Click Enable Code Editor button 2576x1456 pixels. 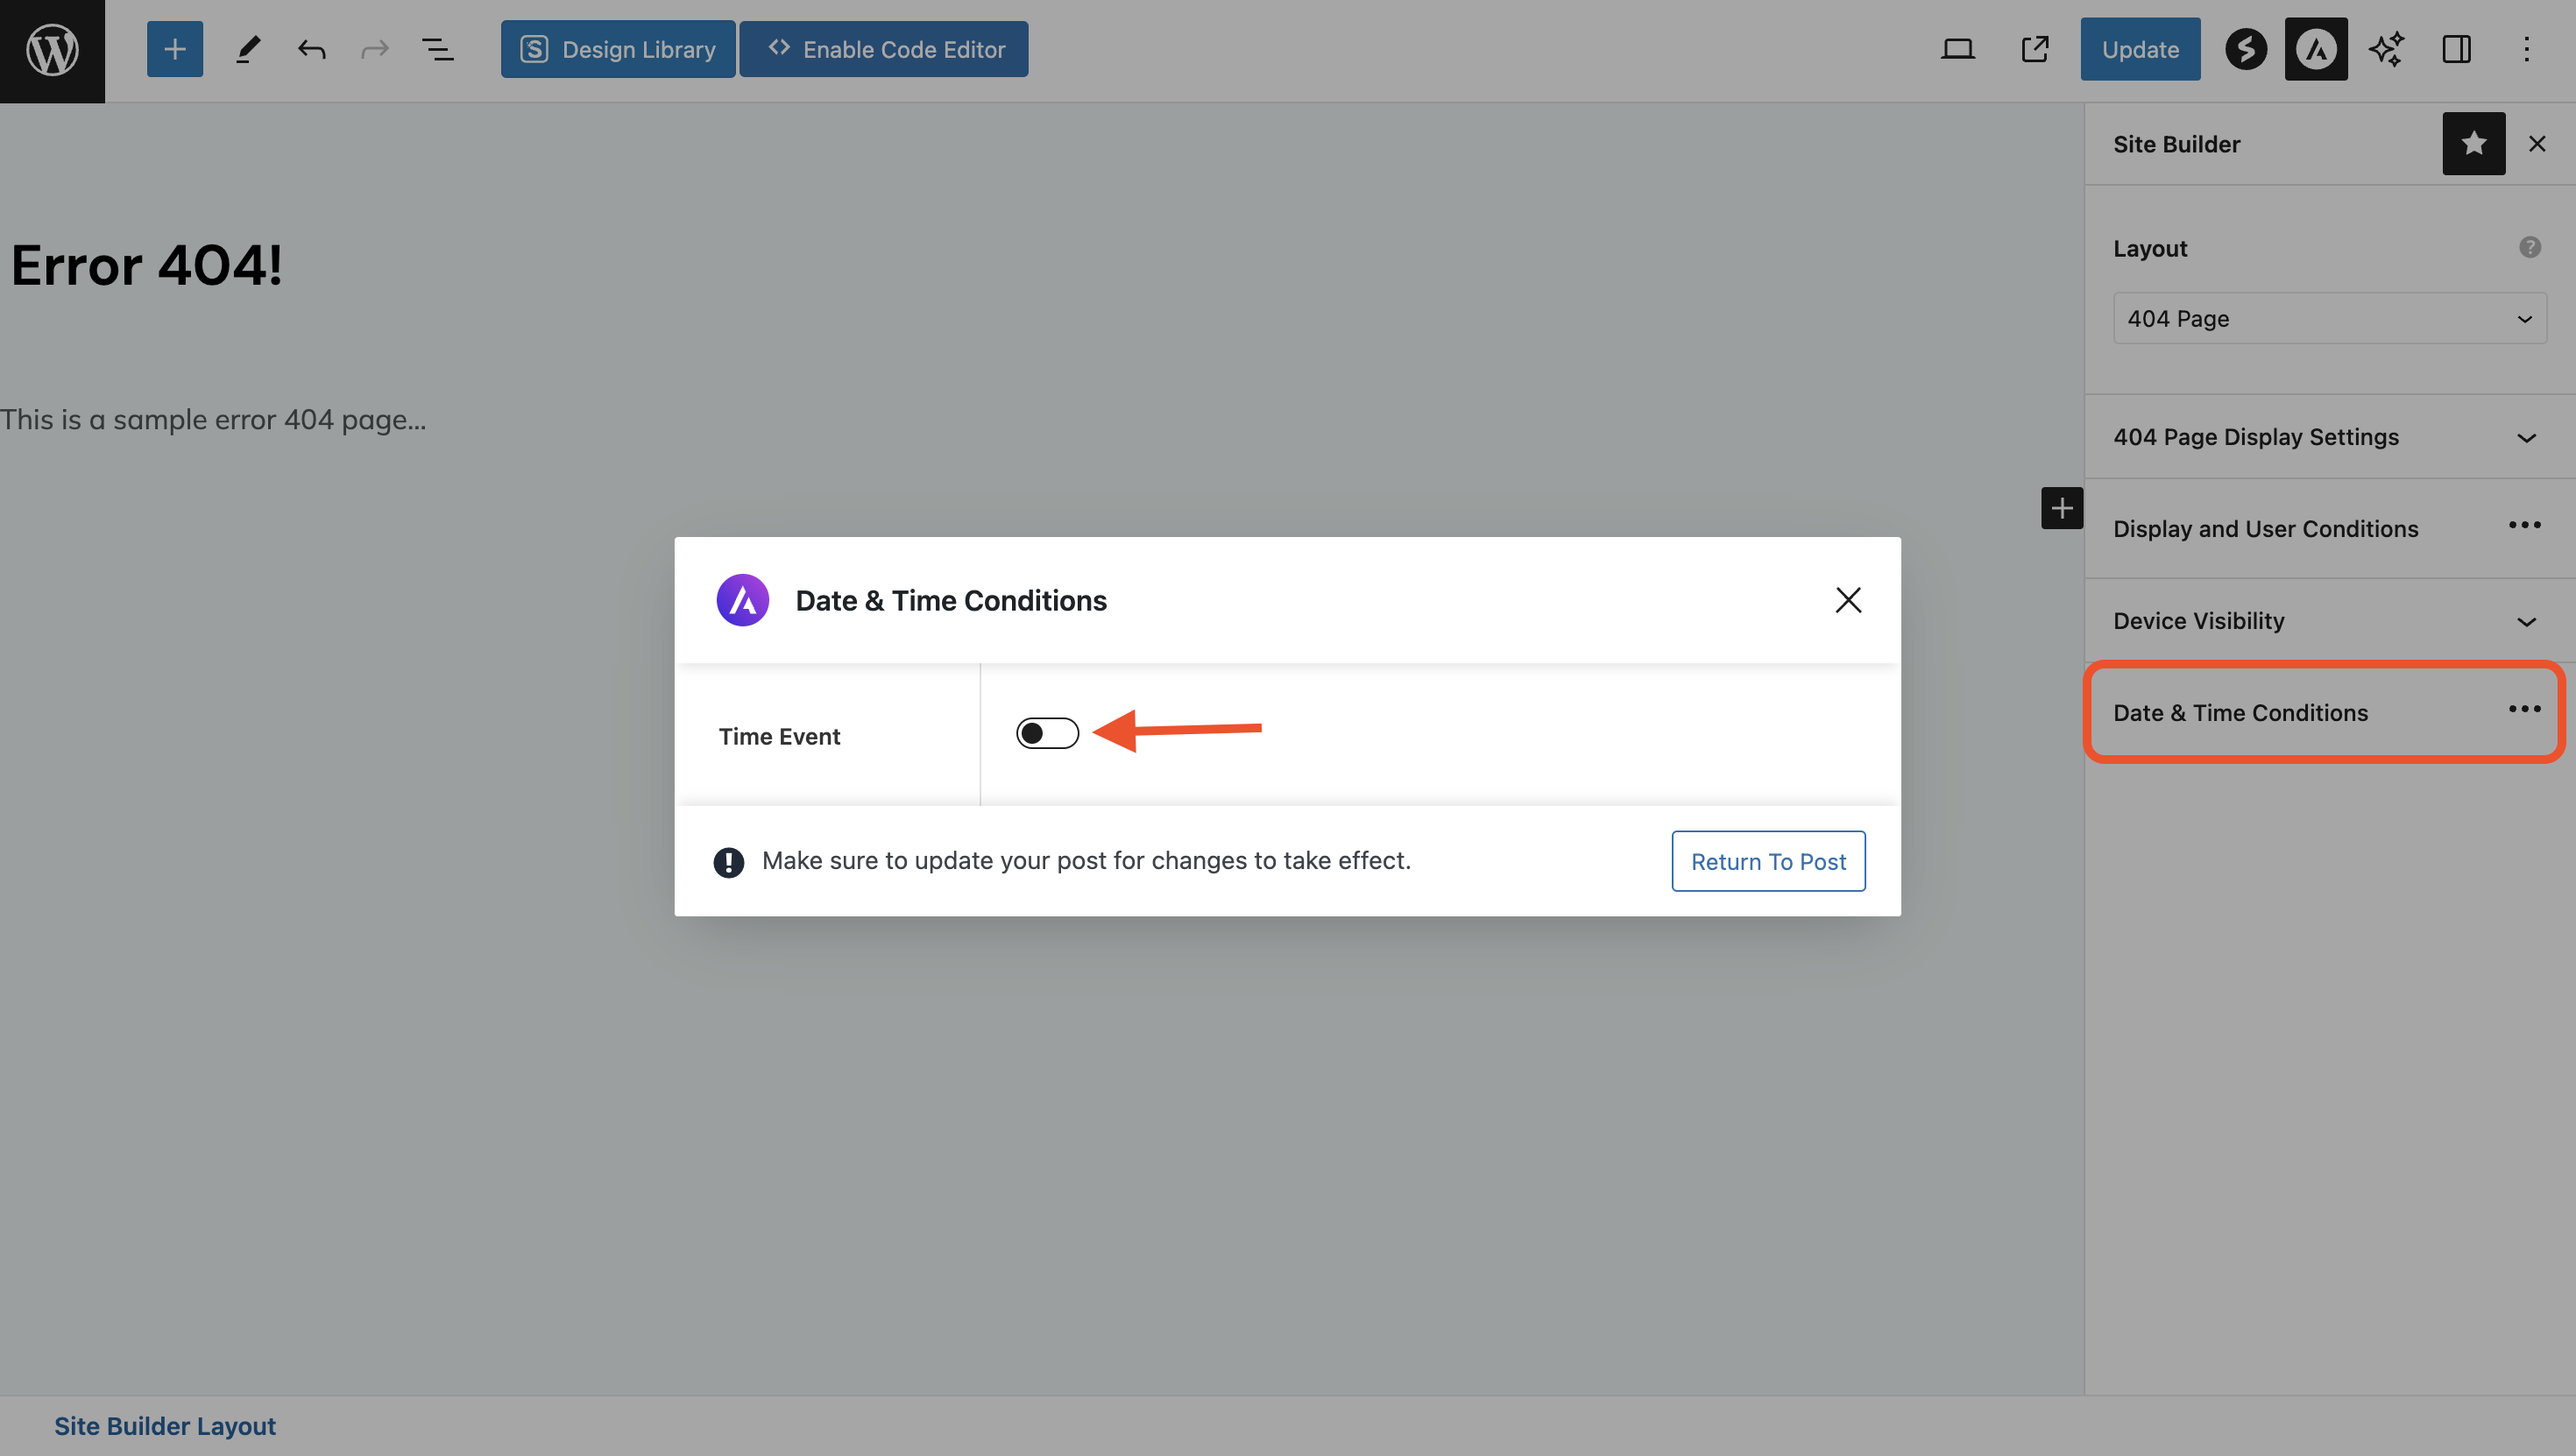tap(884, 49)
